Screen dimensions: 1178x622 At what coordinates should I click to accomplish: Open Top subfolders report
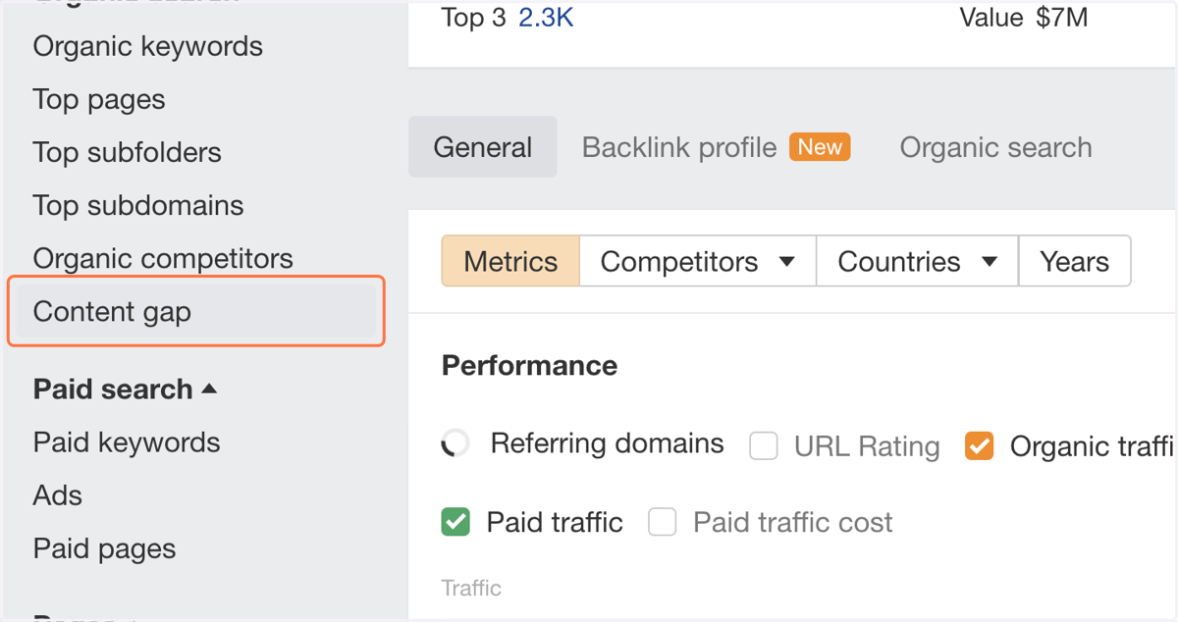(128, 153)
